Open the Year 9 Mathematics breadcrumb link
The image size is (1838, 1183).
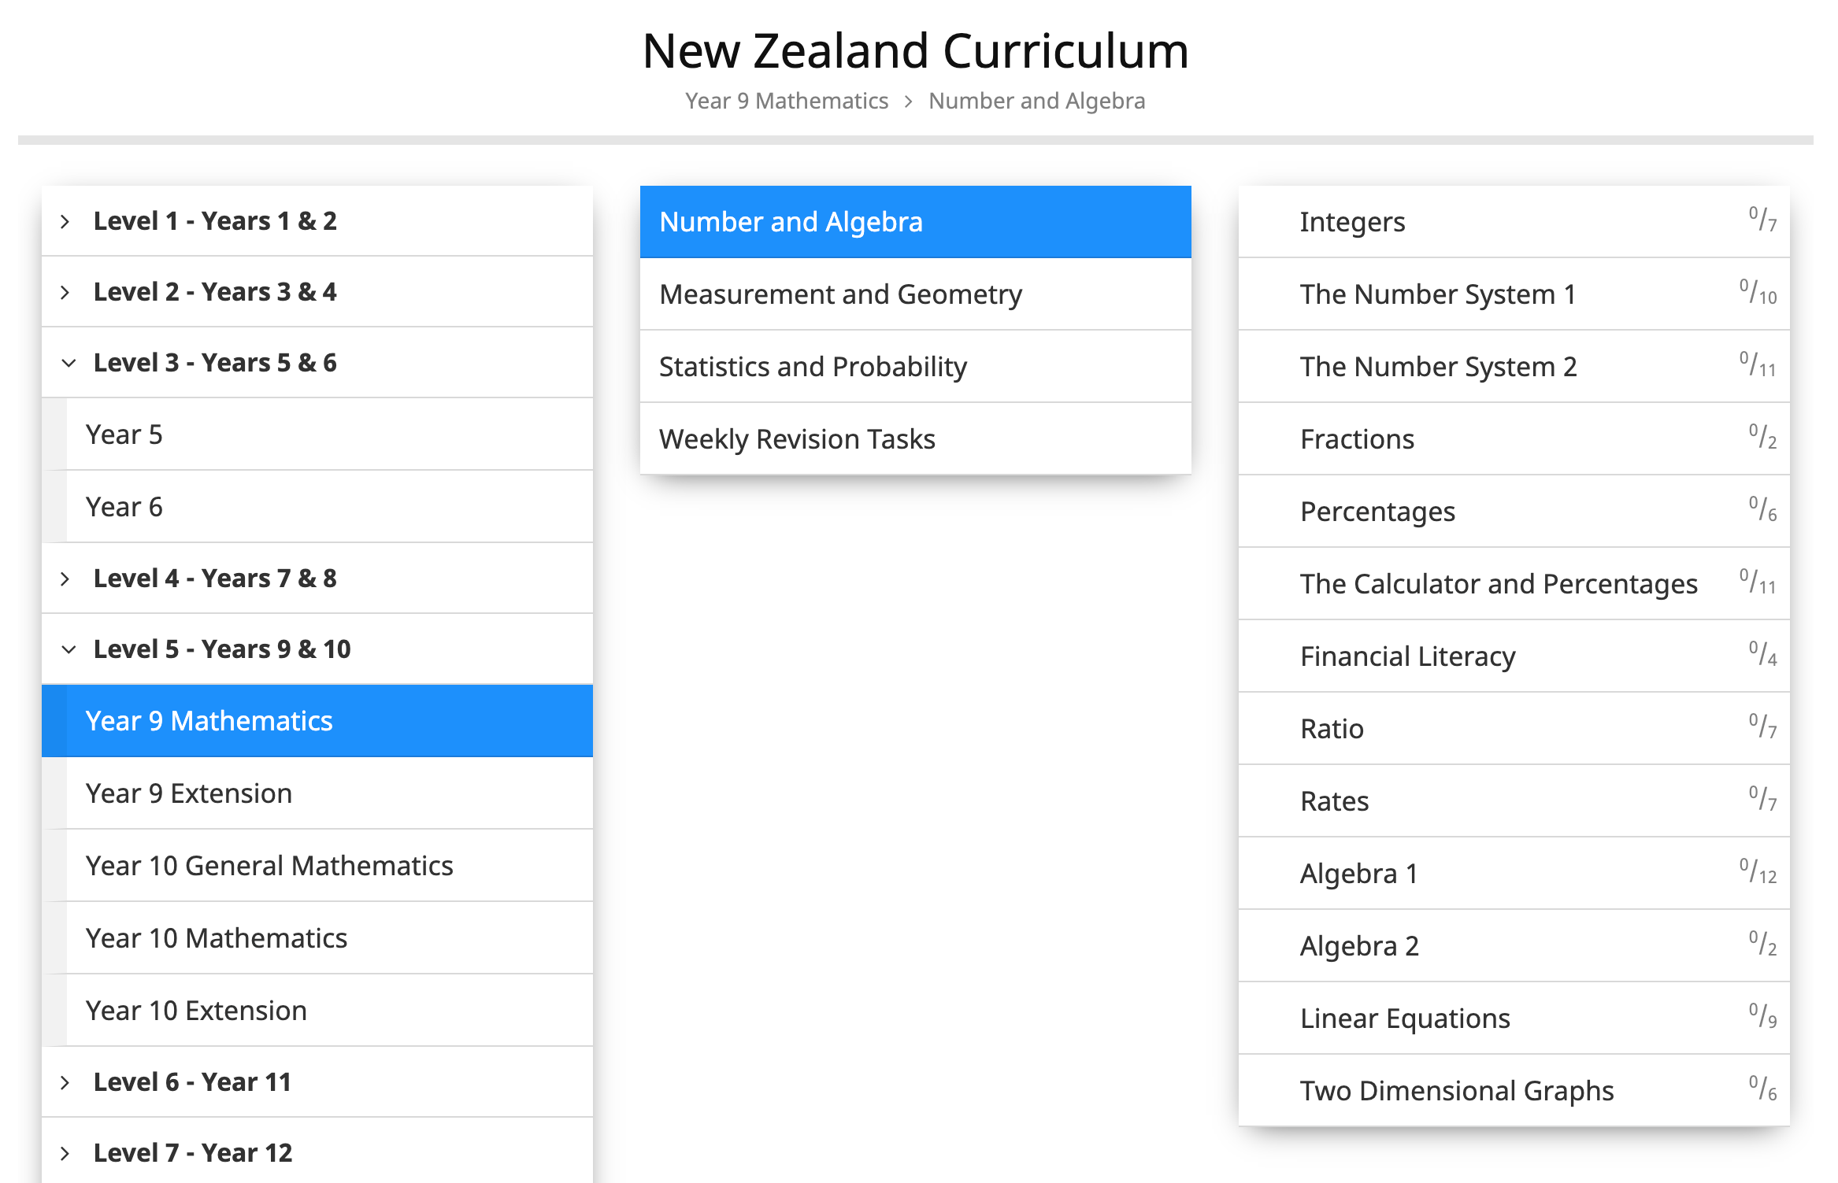pos(787,101)
